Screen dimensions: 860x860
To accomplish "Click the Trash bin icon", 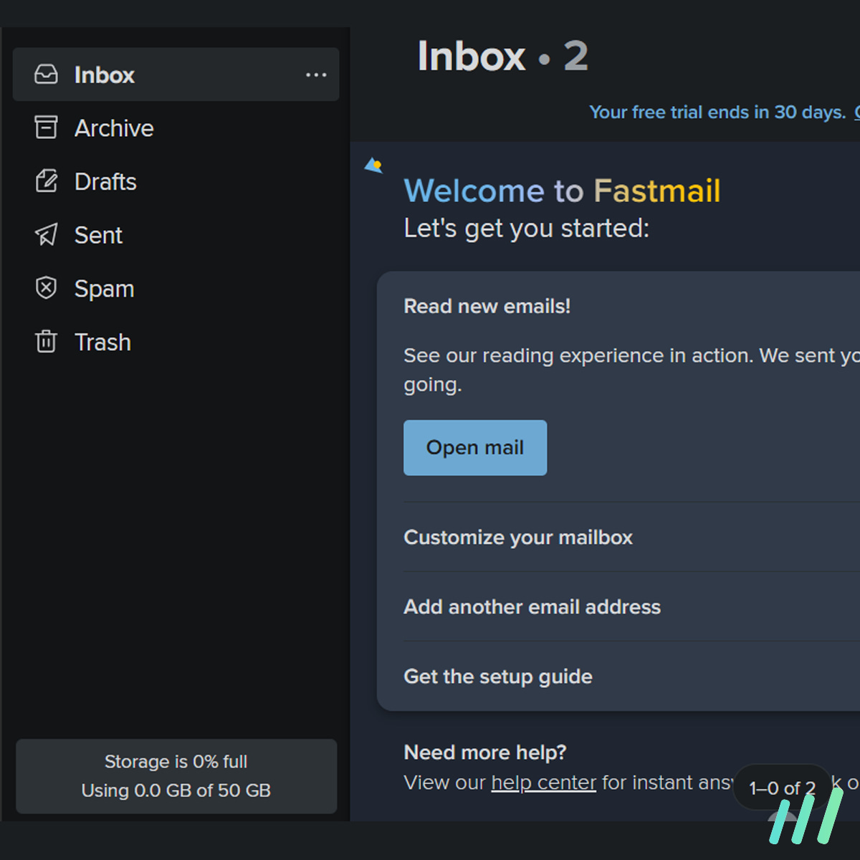I will (46, 341).
